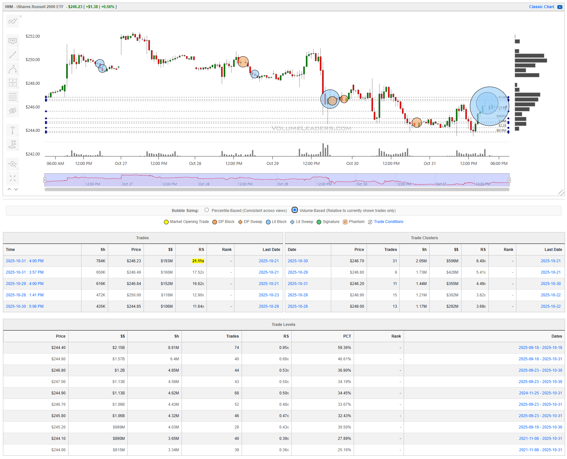
Task: Toggle hide drawings eye icon
Action: [x=13, y=111]
